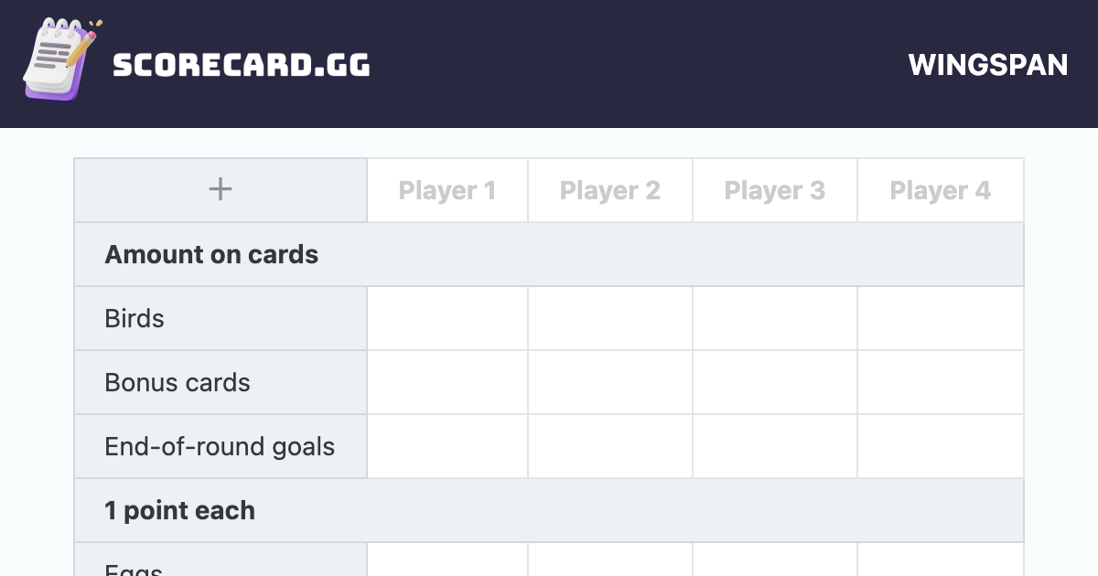
Task: Click the End-of-round goals cell for Player 2
Action: coord(610,446)
